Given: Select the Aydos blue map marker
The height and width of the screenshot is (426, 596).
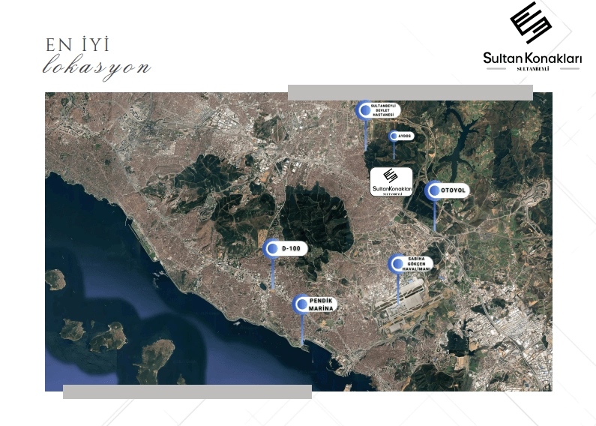Looking at the screenshot, I should pos(394,136).
